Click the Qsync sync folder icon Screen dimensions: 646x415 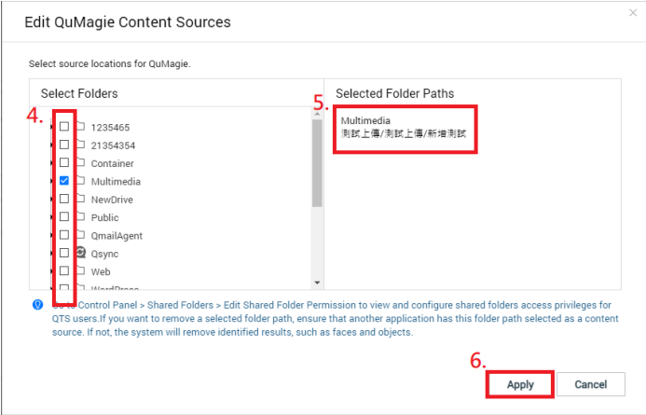coord(81,252)
